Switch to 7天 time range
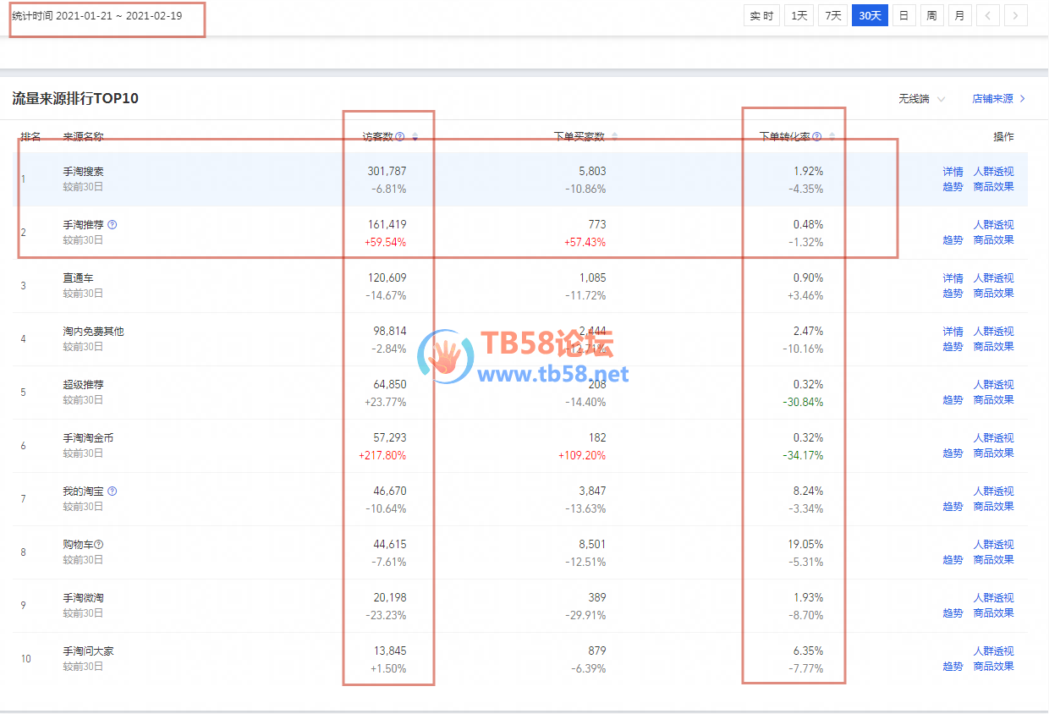Viewport: 1049px width, 714px height. pyautogui.click(x=833, y=15)
